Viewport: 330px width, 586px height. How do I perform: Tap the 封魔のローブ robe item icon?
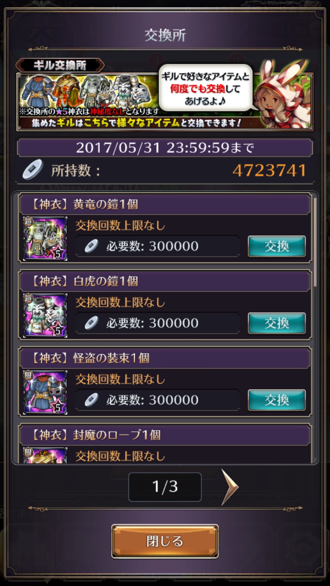click(x=45, y=455)
